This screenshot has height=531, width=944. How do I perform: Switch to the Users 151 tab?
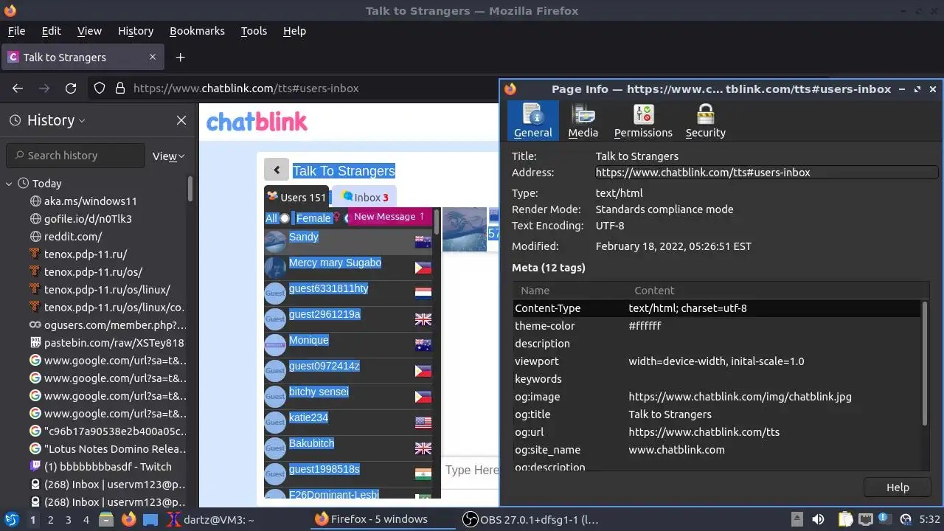click(x=296, y=197)
